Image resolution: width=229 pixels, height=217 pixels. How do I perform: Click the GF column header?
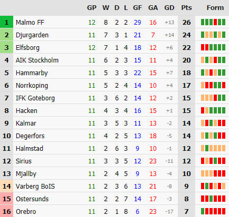(x=137, y=8)
